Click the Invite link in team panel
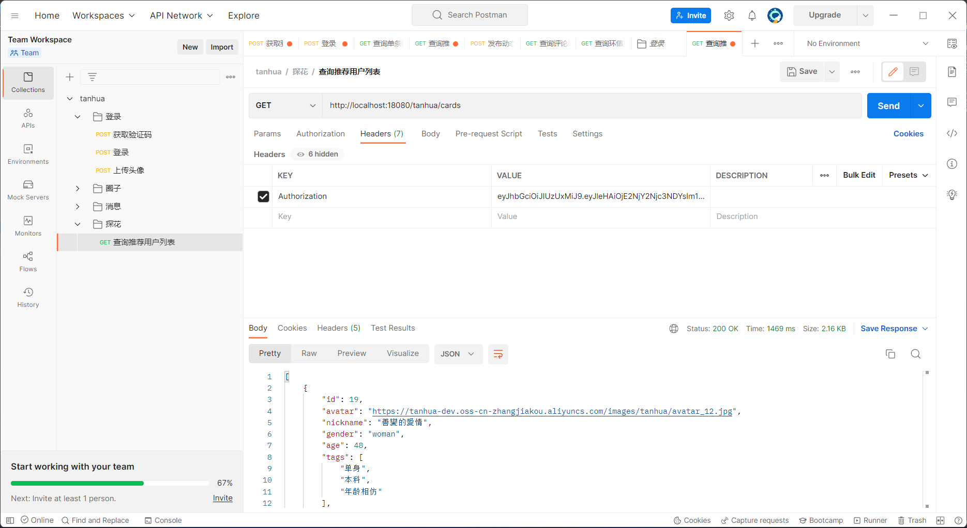967x528 pixels. pos(222,498)
